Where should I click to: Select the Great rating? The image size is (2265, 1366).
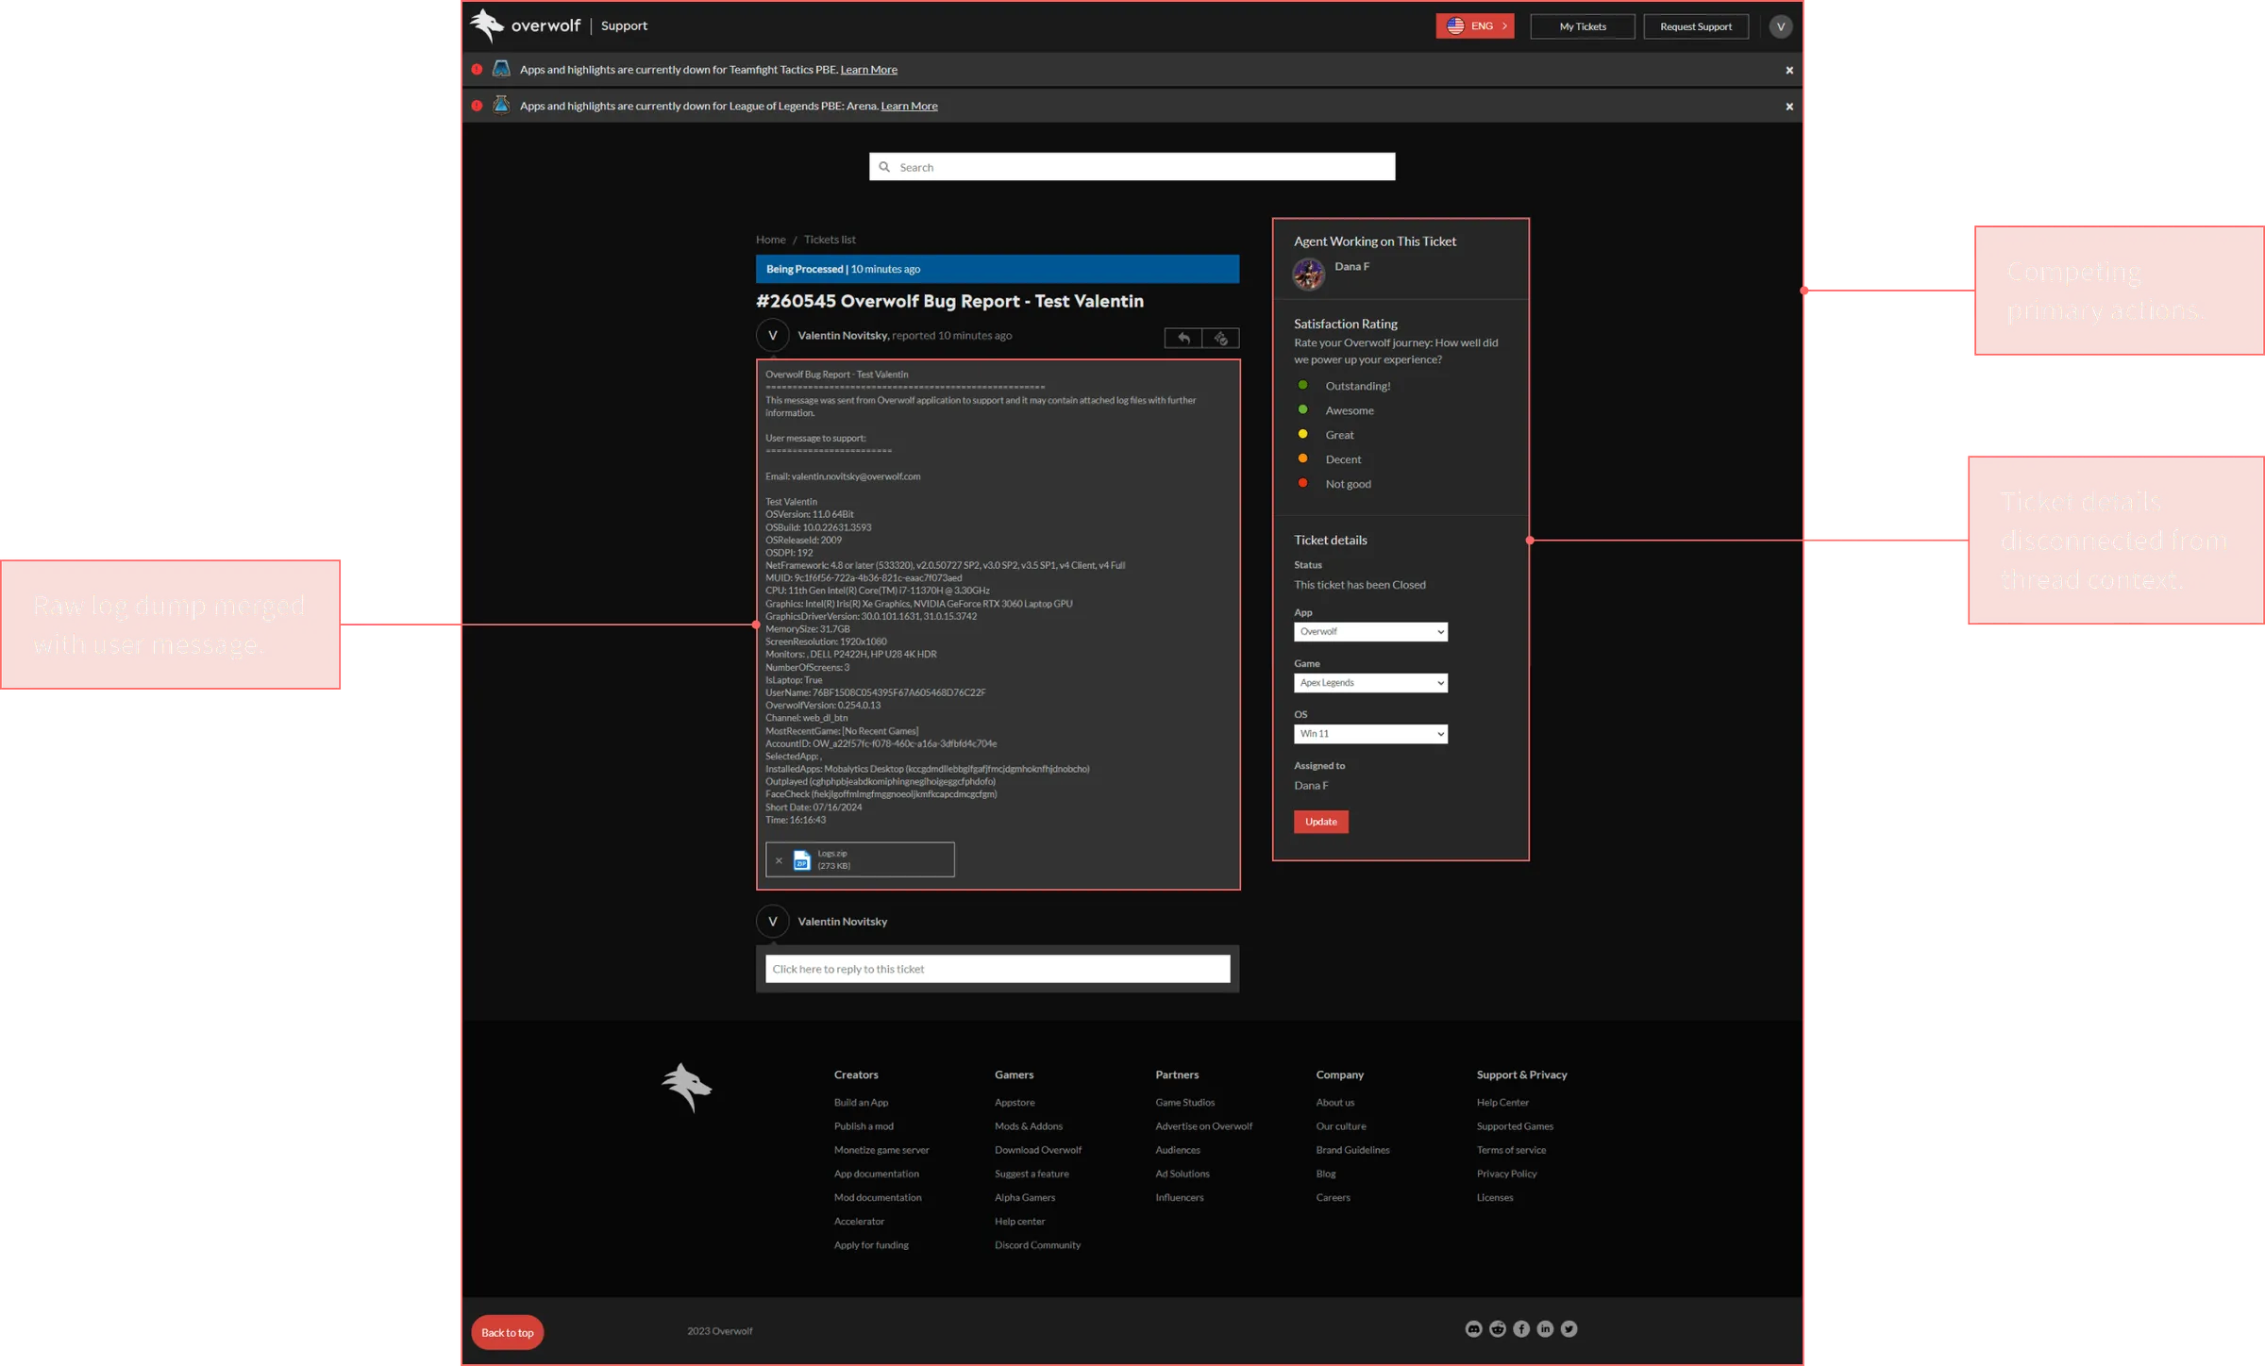(x=1302, y=434)
